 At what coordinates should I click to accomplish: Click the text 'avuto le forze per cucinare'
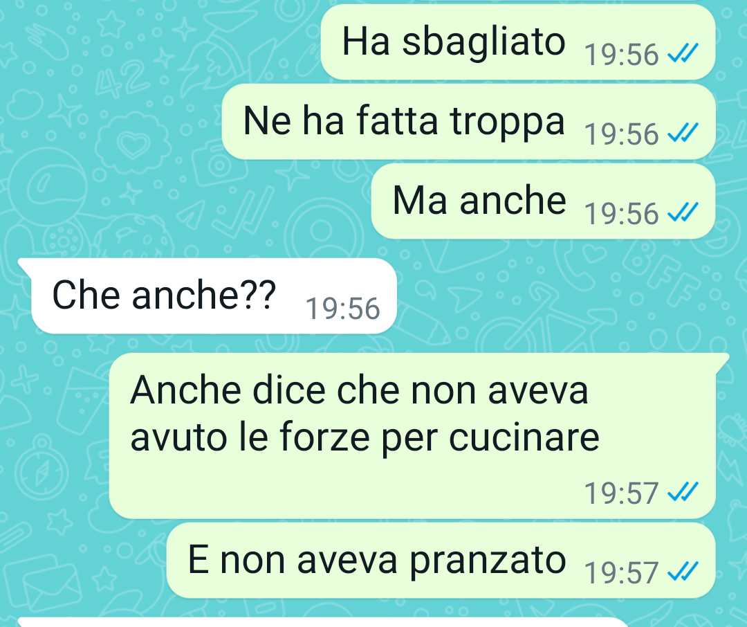pos(365,437)
